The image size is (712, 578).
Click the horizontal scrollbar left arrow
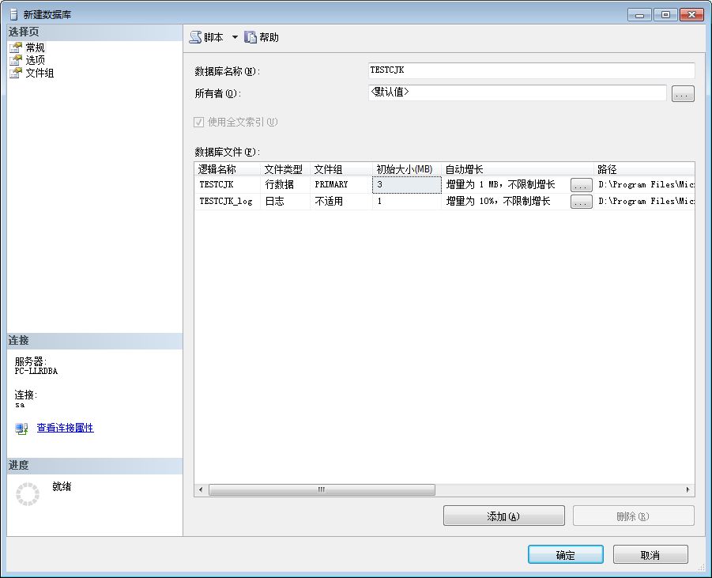(202, 490)
